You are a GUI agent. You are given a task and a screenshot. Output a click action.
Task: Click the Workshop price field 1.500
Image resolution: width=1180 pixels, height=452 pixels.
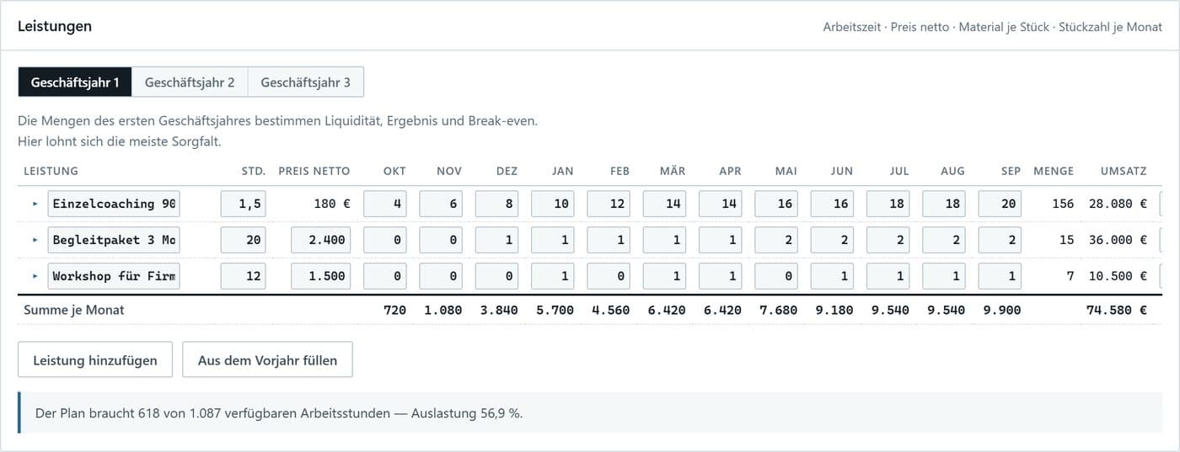click(x=321, y=275)
